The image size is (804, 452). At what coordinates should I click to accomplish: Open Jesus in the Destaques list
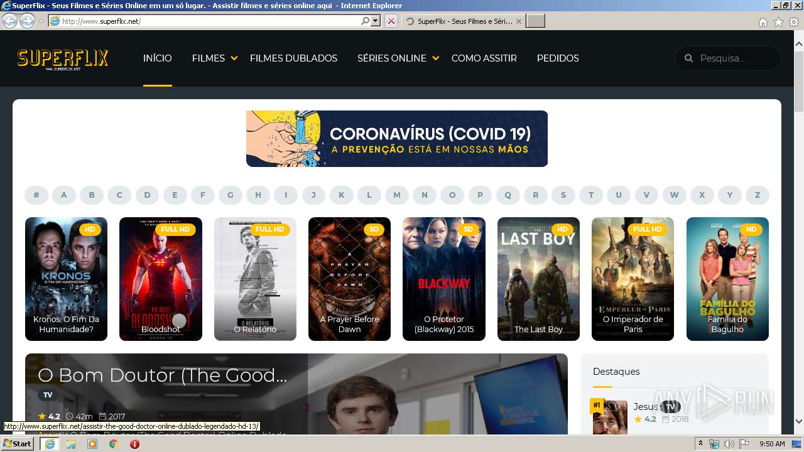(x=645, y=407)
